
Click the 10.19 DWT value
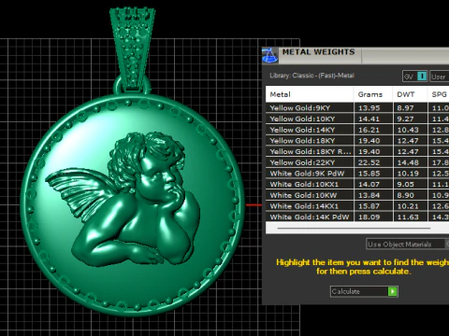pos(408,174)
